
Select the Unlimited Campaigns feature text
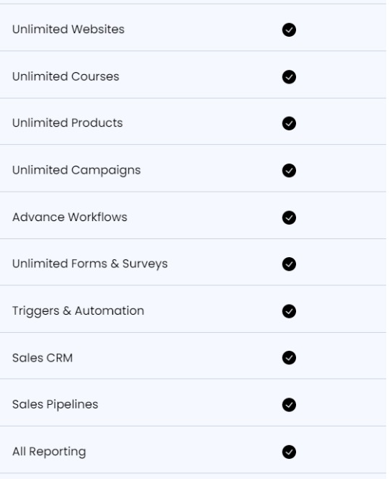point(76,171)
